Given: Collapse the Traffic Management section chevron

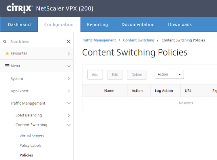Looking at the screenshot, I should coord(68,103).
